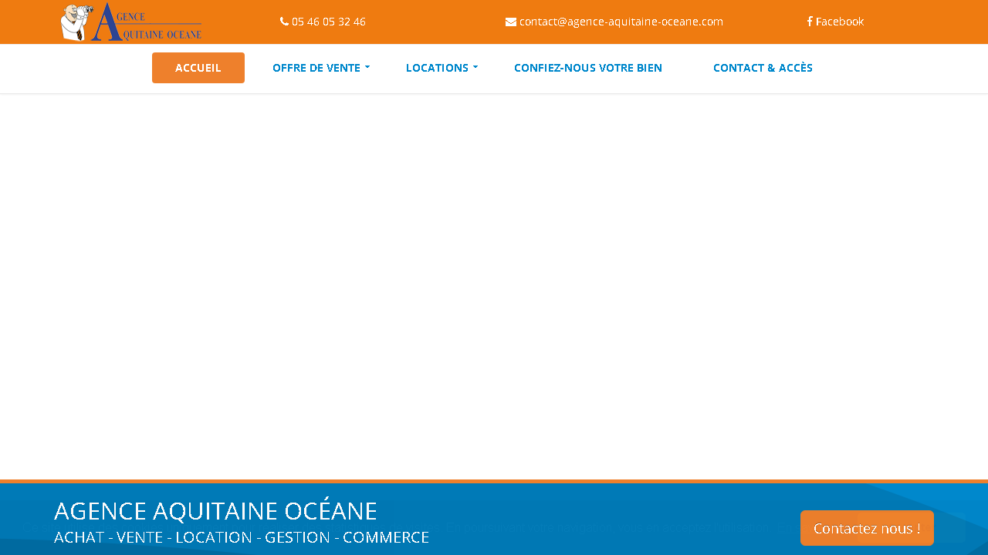
Task: Click the phone handset icon
Action: (x=284, y=22)
